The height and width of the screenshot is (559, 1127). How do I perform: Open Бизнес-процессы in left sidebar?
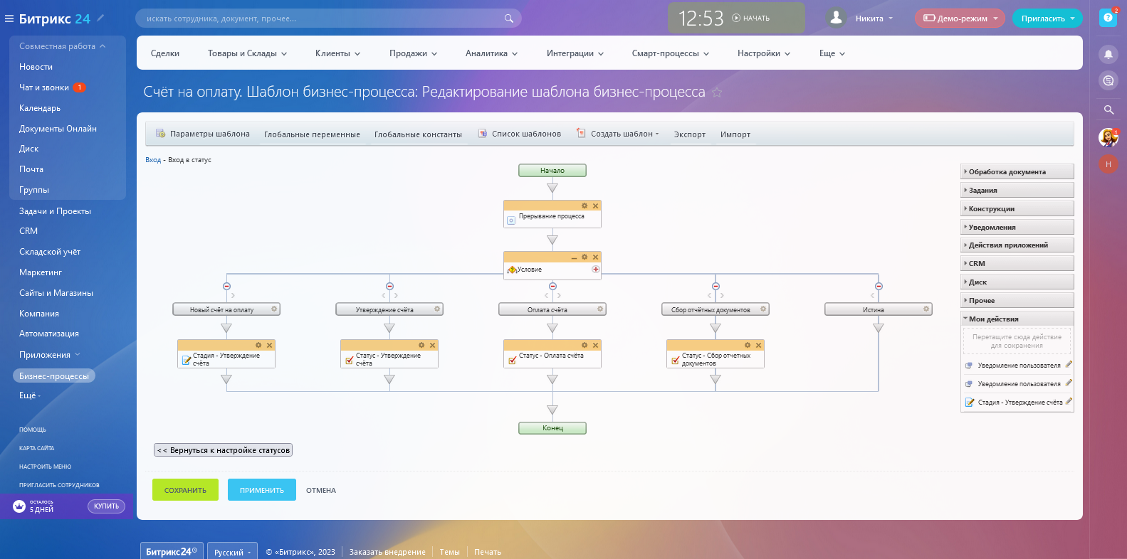(x=54, y=376)
